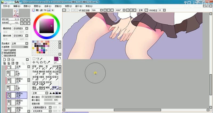Hide layer 图层55 with eye icon
Image resolution: width=213 pixels, height=113 pixels.
pyautogui.click(x=9, y=101)
